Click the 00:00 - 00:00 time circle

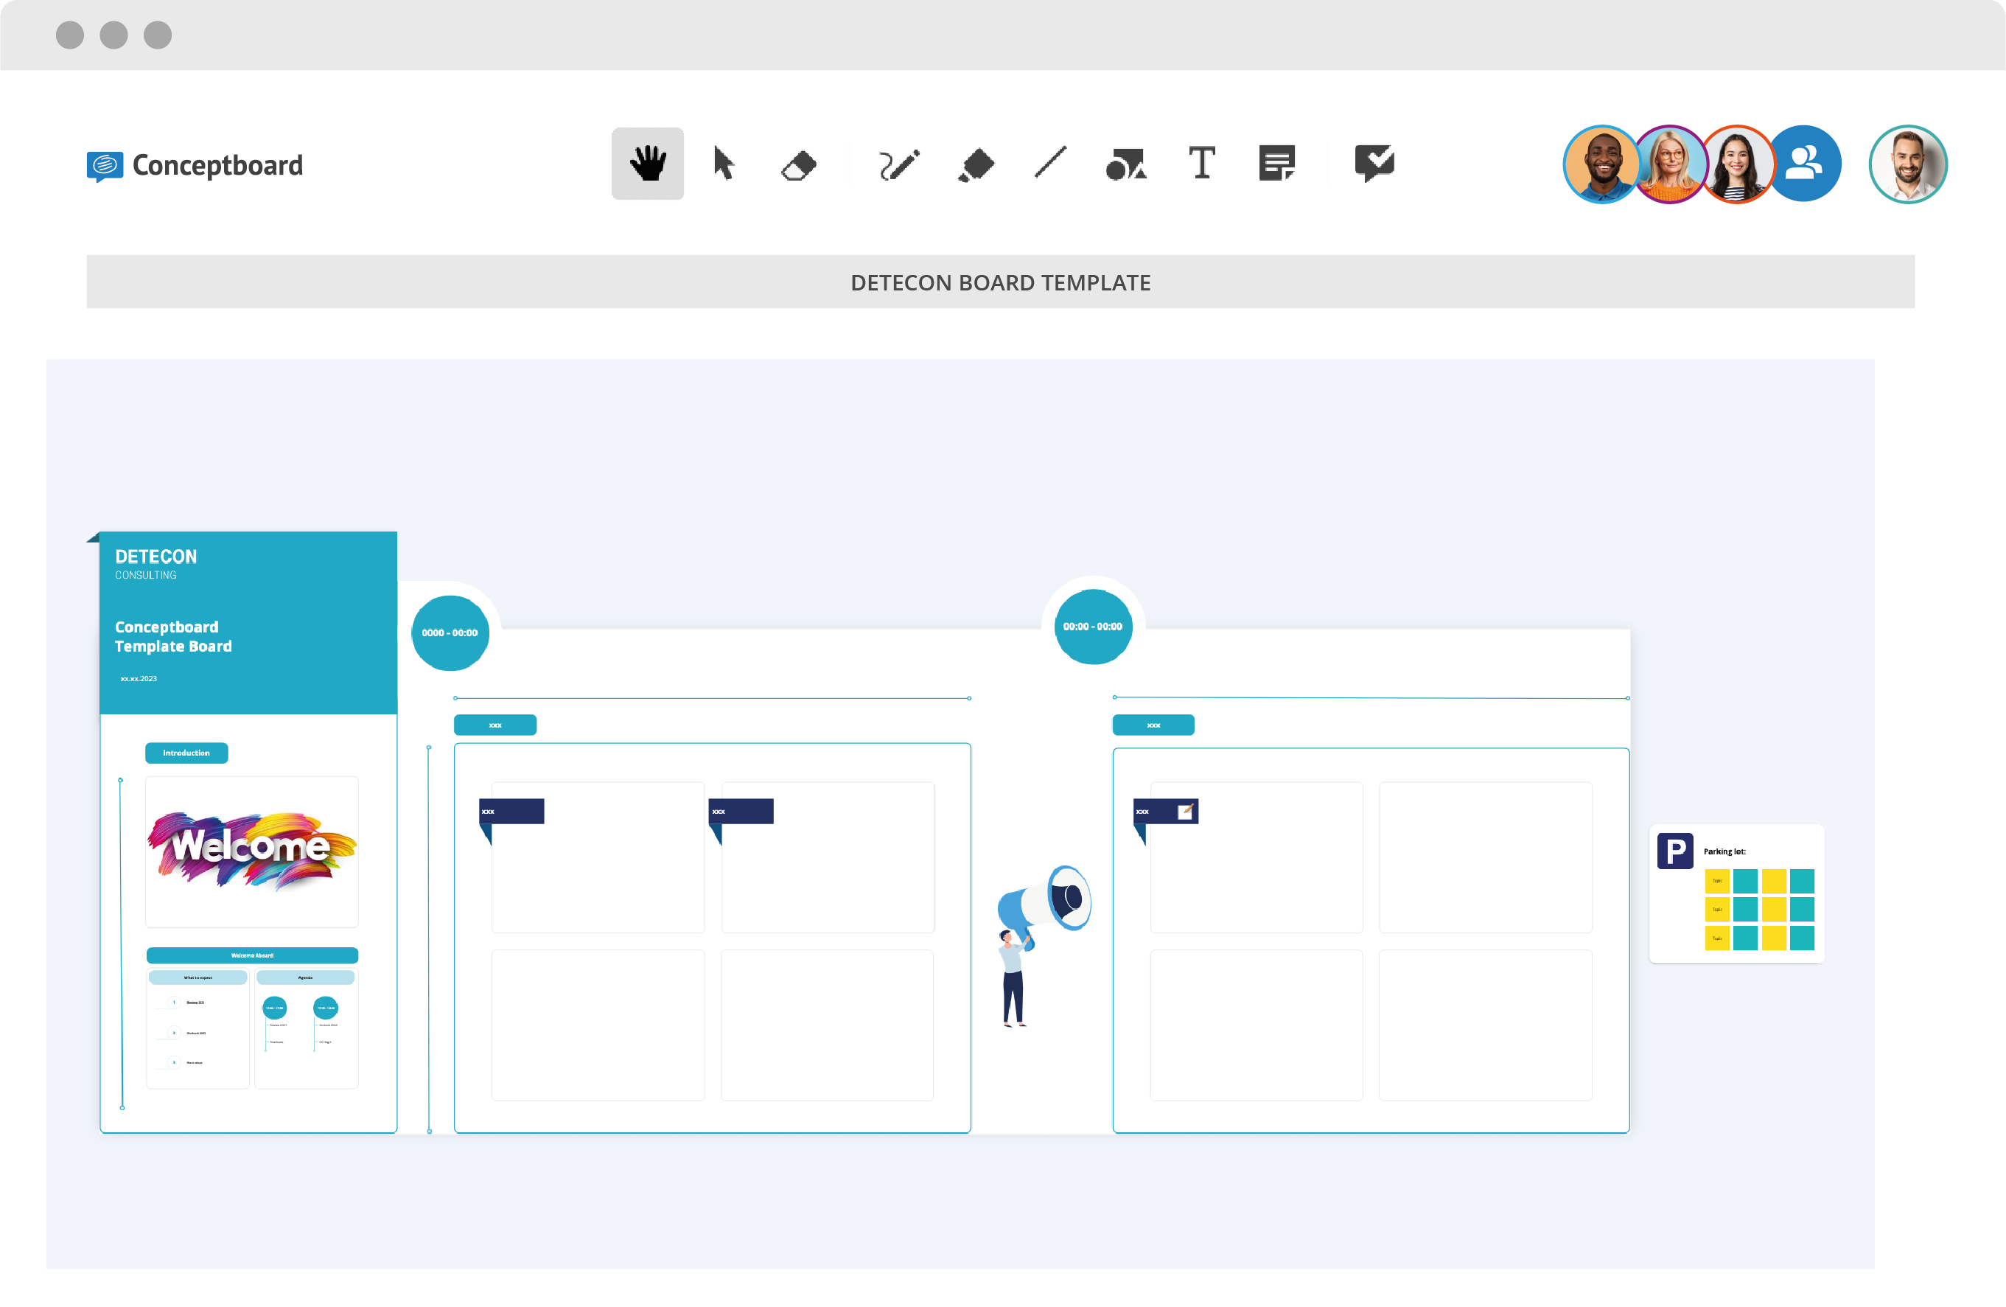tap(1093, 627)
